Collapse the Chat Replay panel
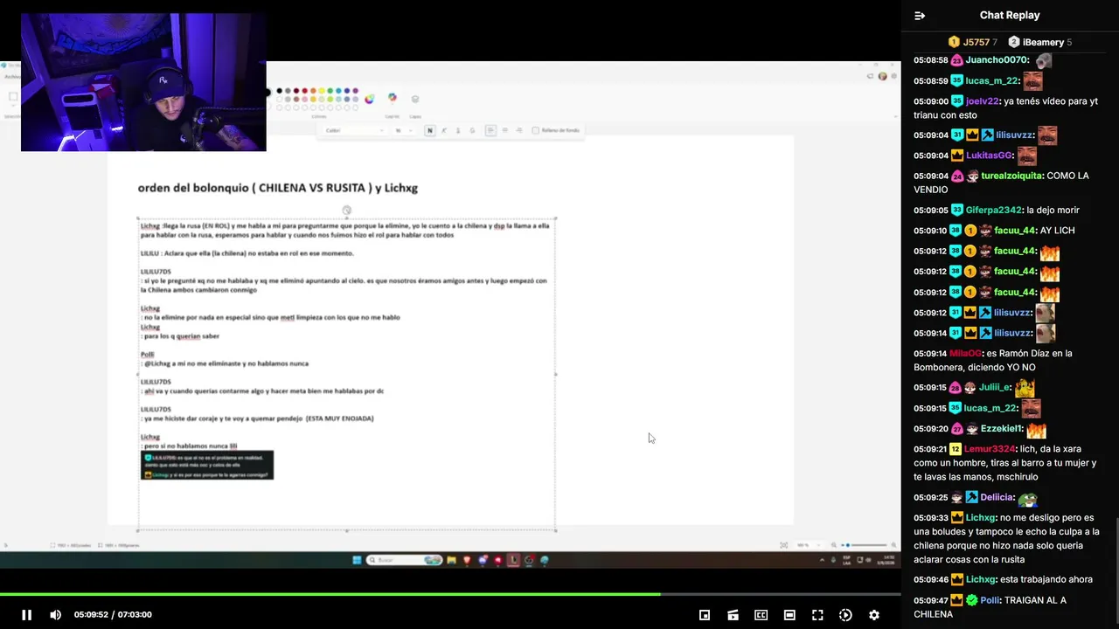This screenshot has width=1119, height=629. [920, 15]
